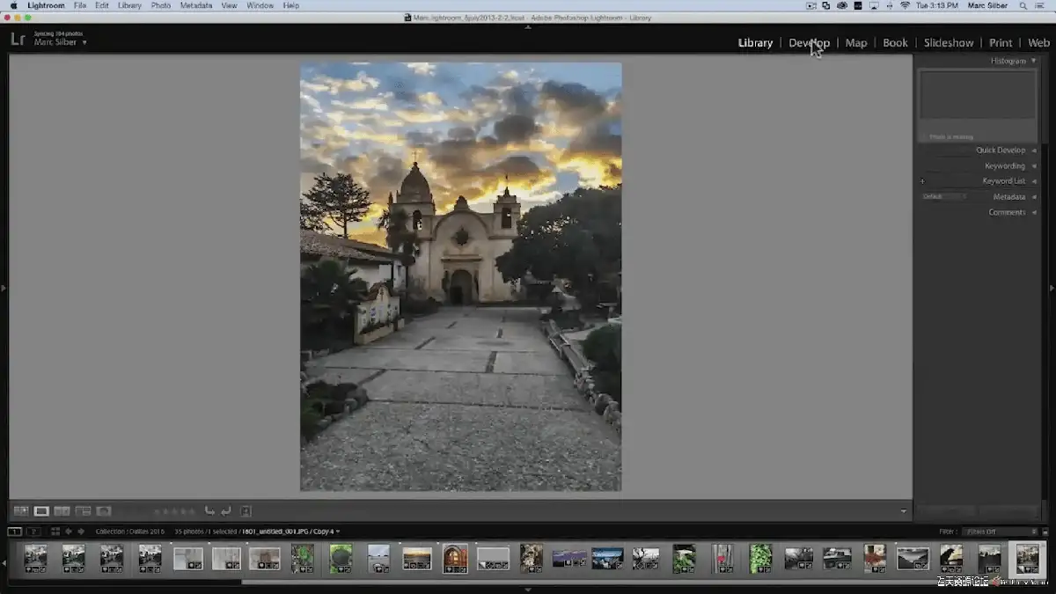Hide the right panel using edge arrow
The image size is (1056, 594).
[1052, 288]
